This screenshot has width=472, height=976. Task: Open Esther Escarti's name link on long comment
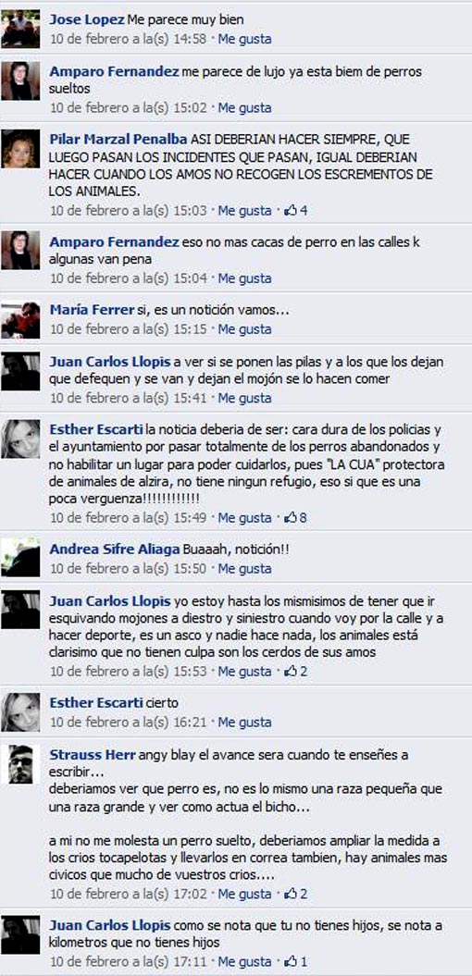(x=96, y=429)
